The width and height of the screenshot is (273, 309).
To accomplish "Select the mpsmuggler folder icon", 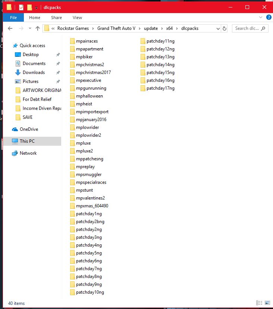I will [x=72, y=174].
